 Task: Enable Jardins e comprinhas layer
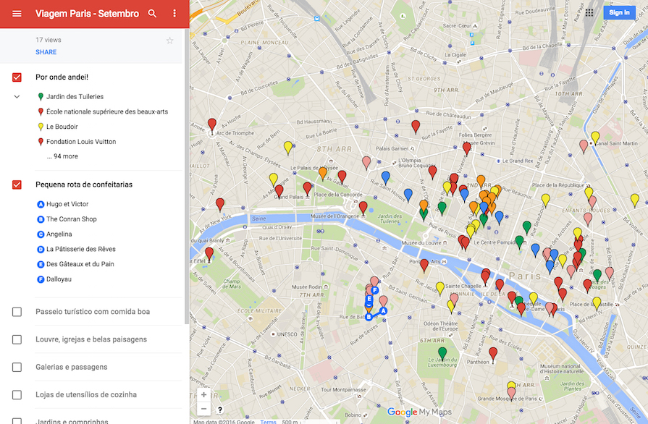click(x=17, y=421)
